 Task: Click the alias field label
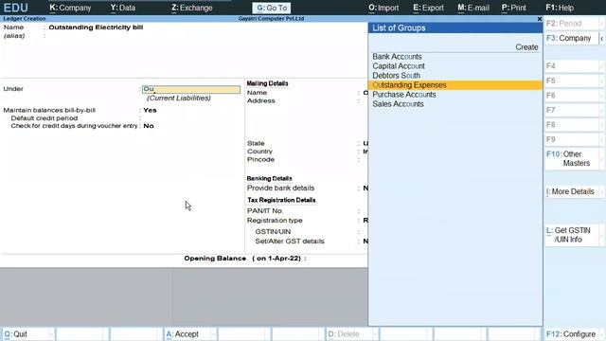tap(14, 36)
